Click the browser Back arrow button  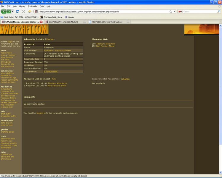point(4,12)
